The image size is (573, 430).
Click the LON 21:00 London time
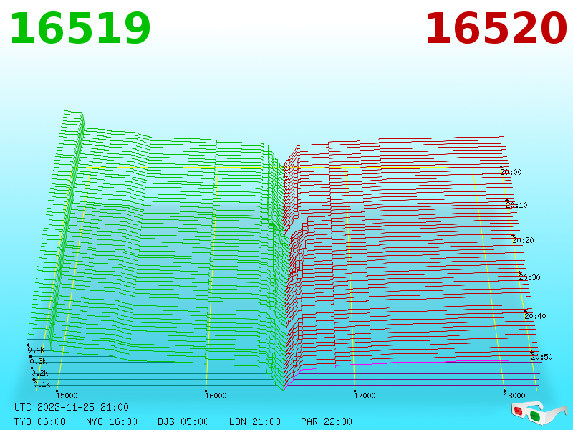(255, 421)
